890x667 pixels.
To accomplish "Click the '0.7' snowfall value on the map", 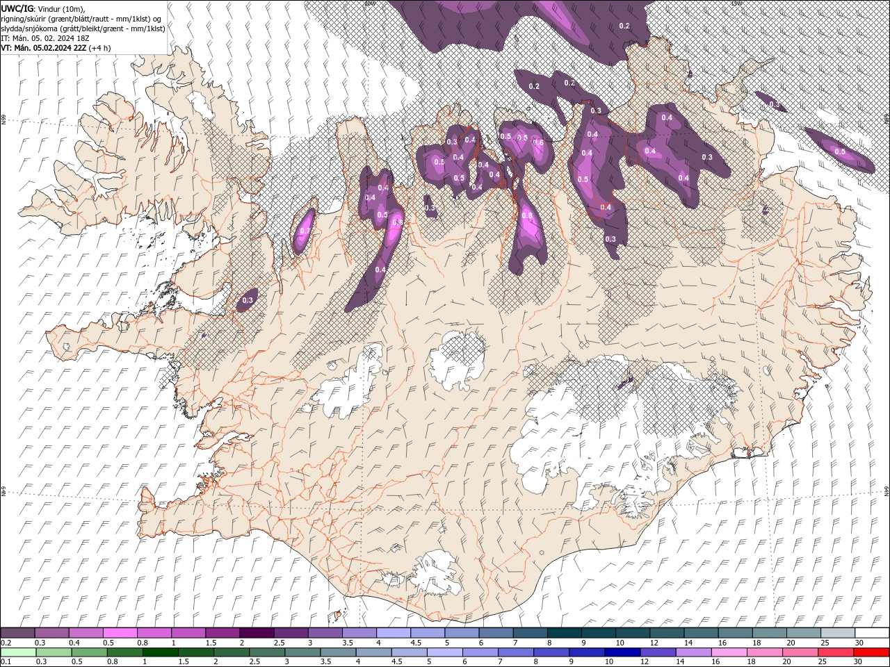I will (305, 231).
